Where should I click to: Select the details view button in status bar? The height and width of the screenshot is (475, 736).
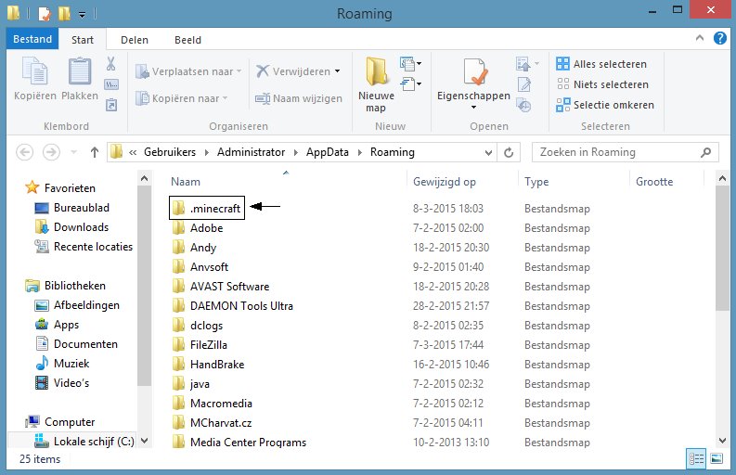coord(696,458)
